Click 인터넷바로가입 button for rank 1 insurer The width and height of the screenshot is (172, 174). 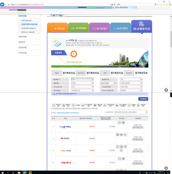[137, 127]
